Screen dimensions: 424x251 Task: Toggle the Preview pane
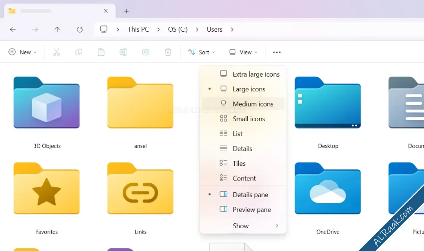pos(243,210)
